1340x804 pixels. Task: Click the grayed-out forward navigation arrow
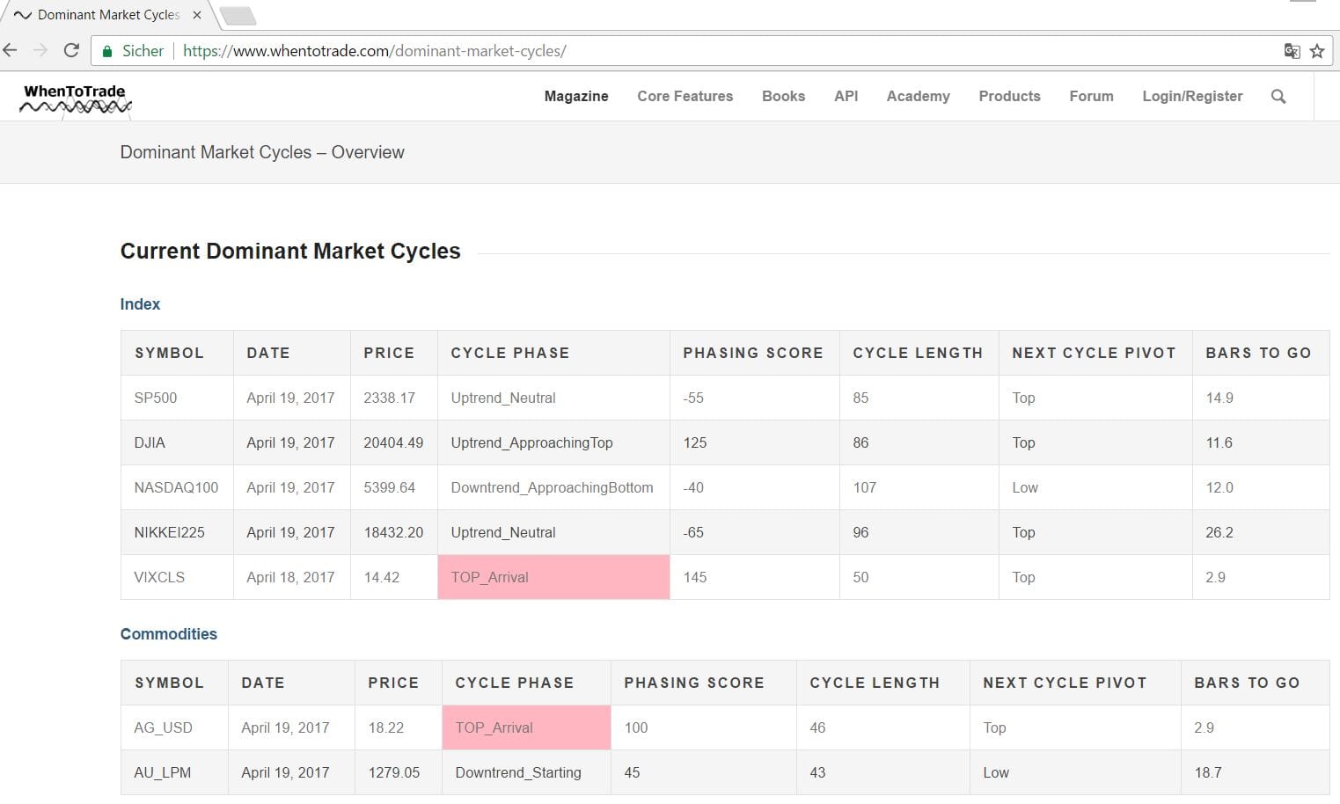40,50
